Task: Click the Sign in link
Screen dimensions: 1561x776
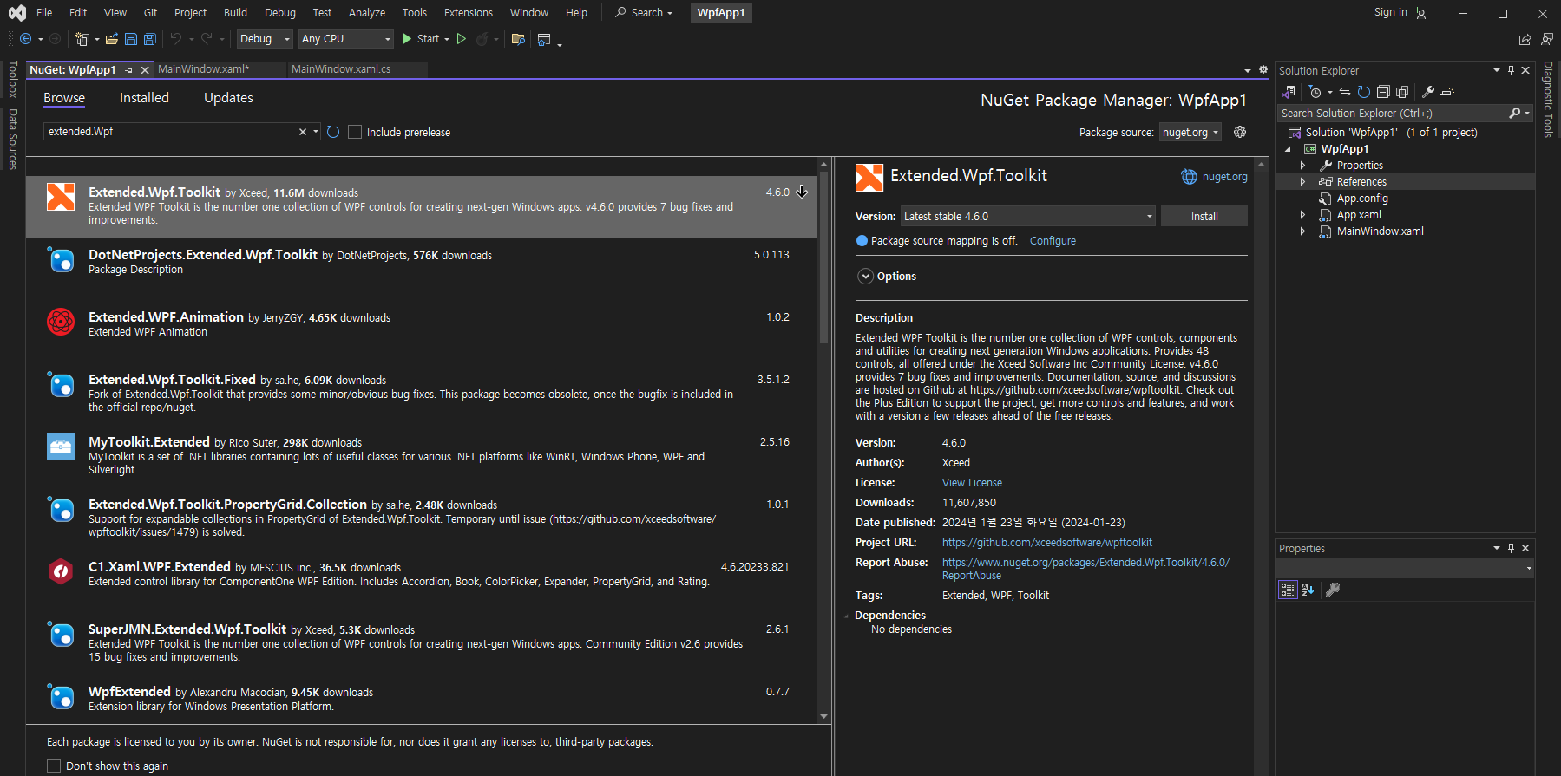Action: [x=1390, y=12]
